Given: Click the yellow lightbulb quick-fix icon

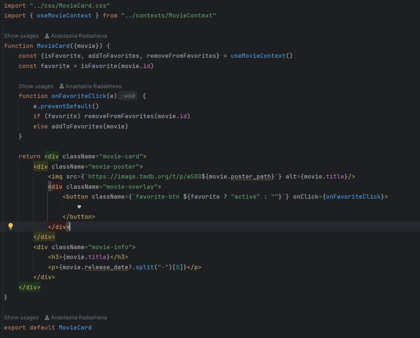Looking at the screenshot, I should 11,226.
